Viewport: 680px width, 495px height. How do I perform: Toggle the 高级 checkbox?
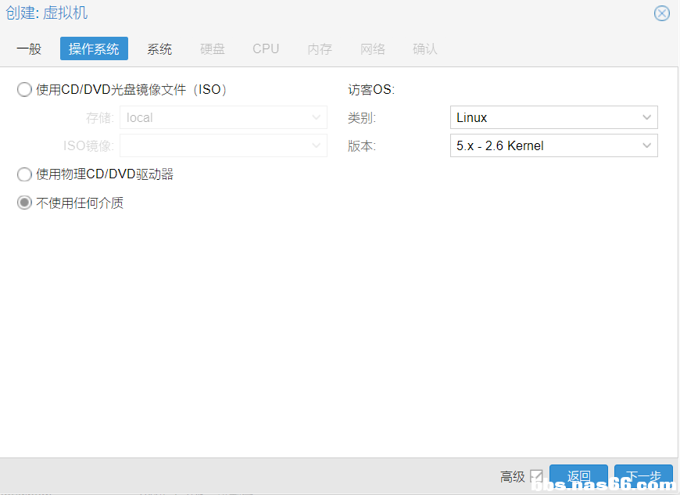pyautogui.click(x=536, y=476)
